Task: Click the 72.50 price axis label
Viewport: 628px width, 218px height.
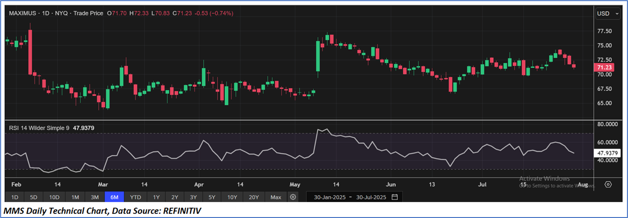Action: [604, 60]
